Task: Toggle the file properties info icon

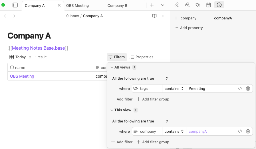Action: click(x=219, y=5)
